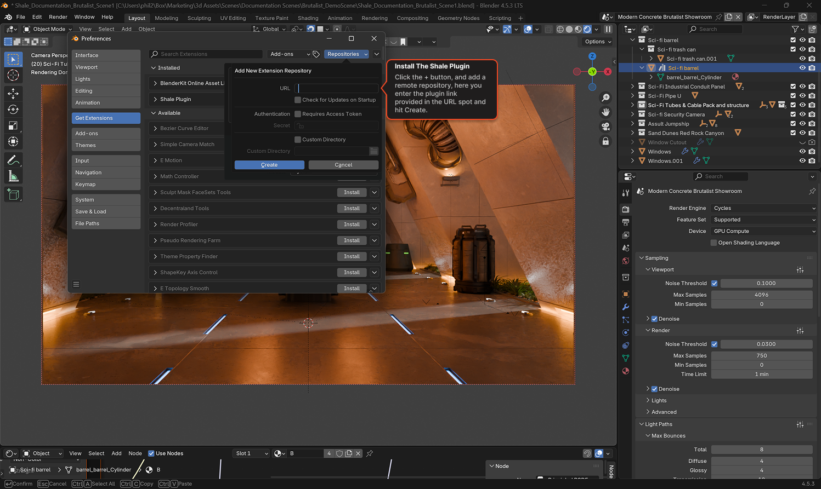Select the Scale tool in the viewport toolbar

(x=13, y=125)
